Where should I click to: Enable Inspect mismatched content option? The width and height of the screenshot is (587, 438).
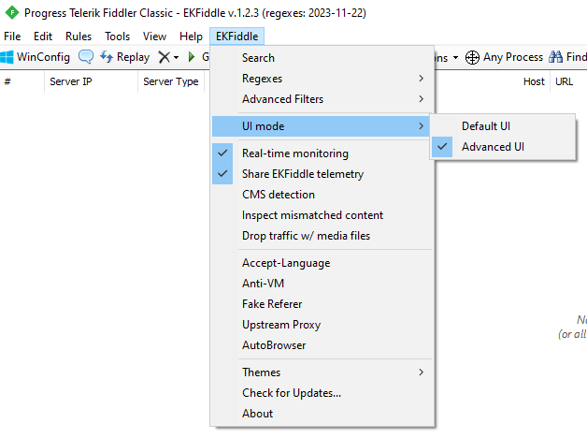323,215
